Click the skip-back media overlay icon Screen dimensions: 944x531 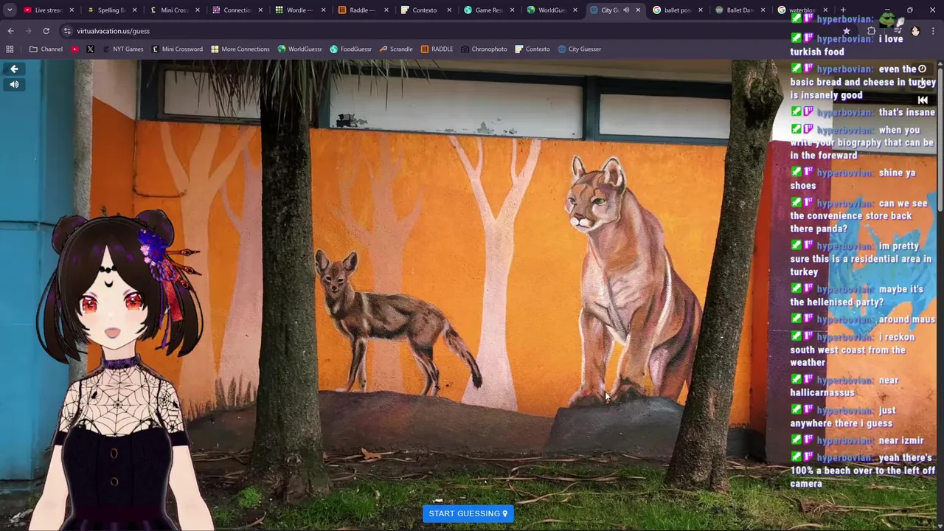click(x=923, y=100)
